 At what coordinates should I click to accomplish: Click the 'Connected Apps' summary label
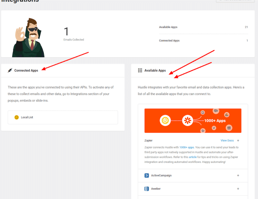pyautogui.click(x=169, y=41)
